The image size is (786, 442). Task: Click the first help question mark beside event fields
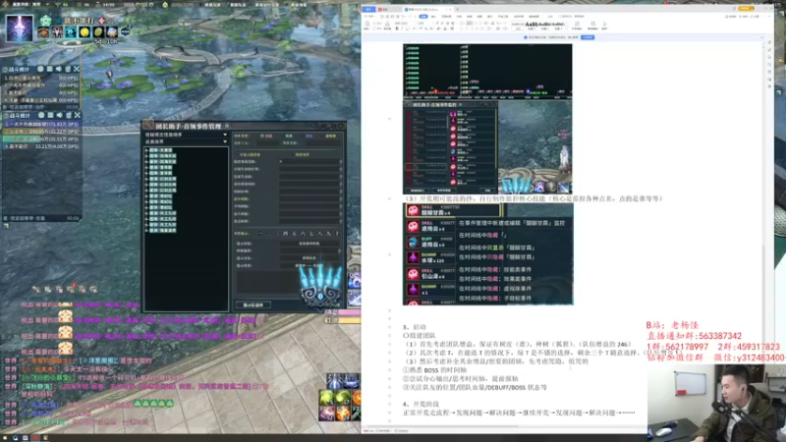341,162
